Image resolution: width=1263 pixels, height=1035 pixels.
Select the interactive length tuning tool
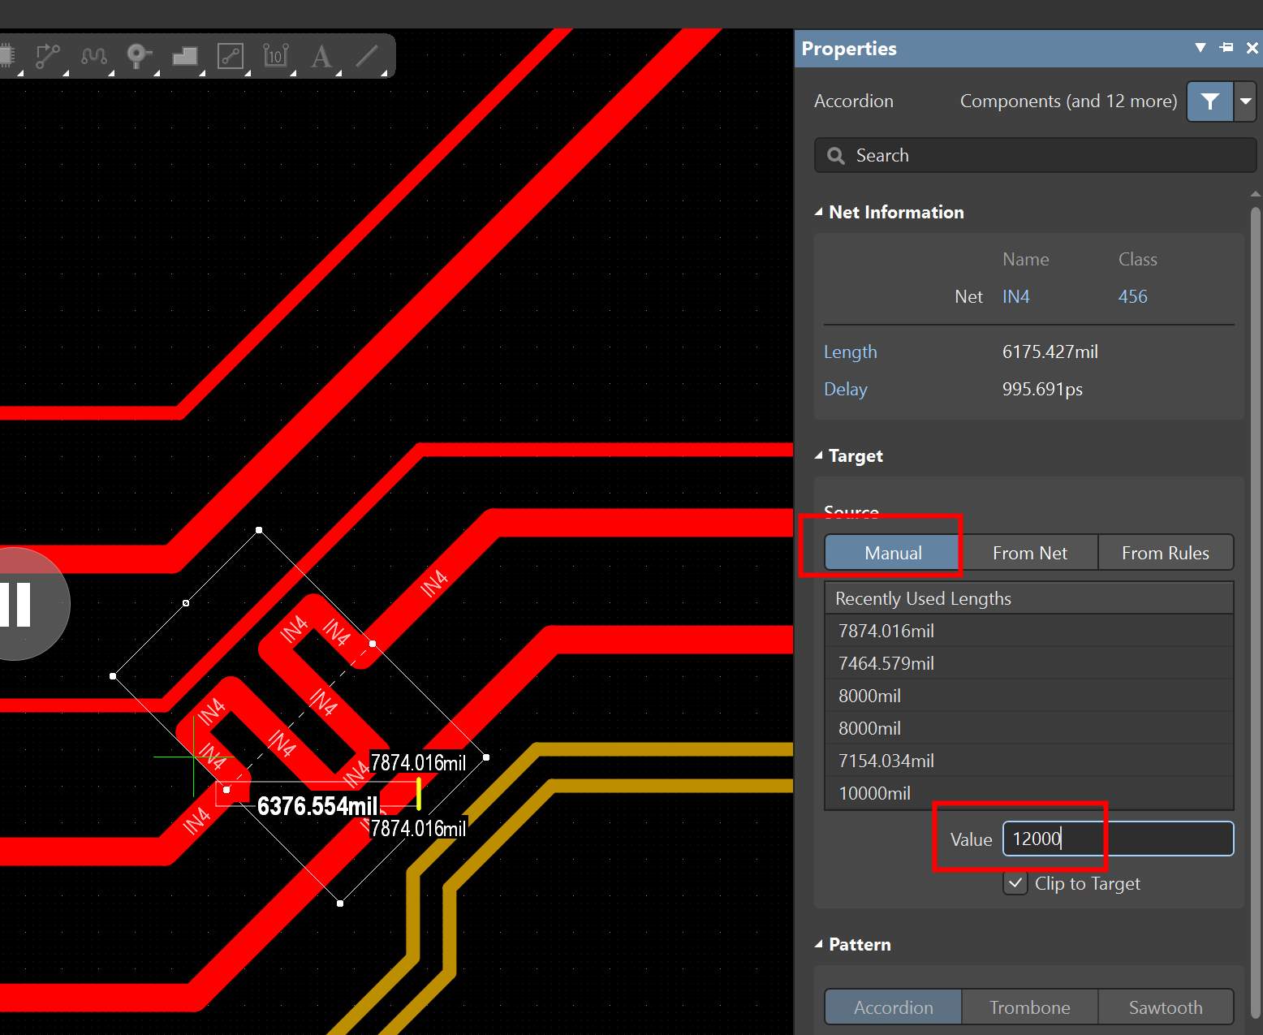click(94, 56)
